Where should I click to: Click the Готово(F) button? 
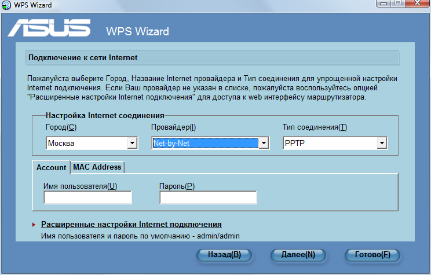pos(372,255)
